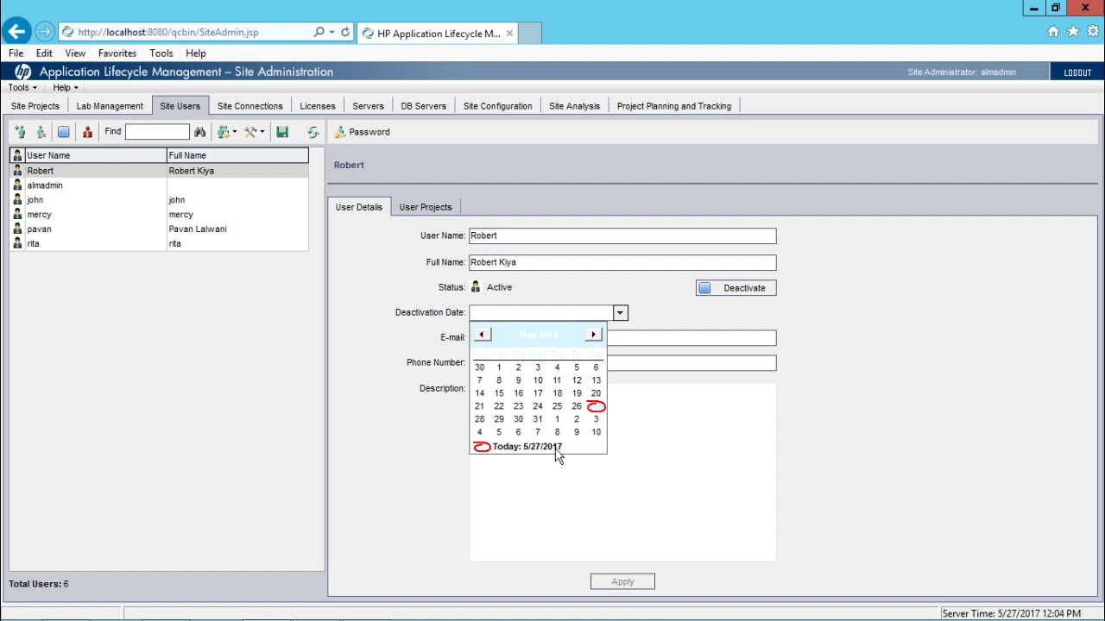Sort by User Name column header
The image size is (1105, 621).
point(95,155)
